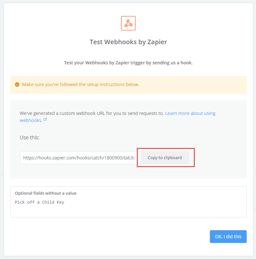Click the orange checkmark icon in banner
Image resolution: width=256 pixels, height=259 pixels.
(17, 85)
